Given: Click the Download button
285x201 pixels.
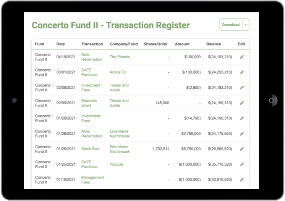Looking at the screenshot, I should click(x=231, y=25).
